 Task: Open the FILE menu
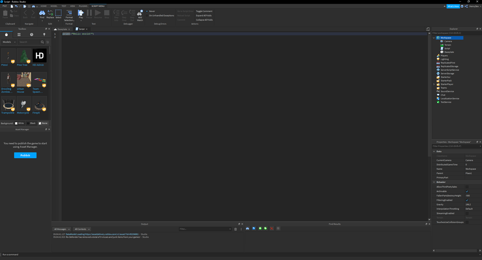pos(5,6)
